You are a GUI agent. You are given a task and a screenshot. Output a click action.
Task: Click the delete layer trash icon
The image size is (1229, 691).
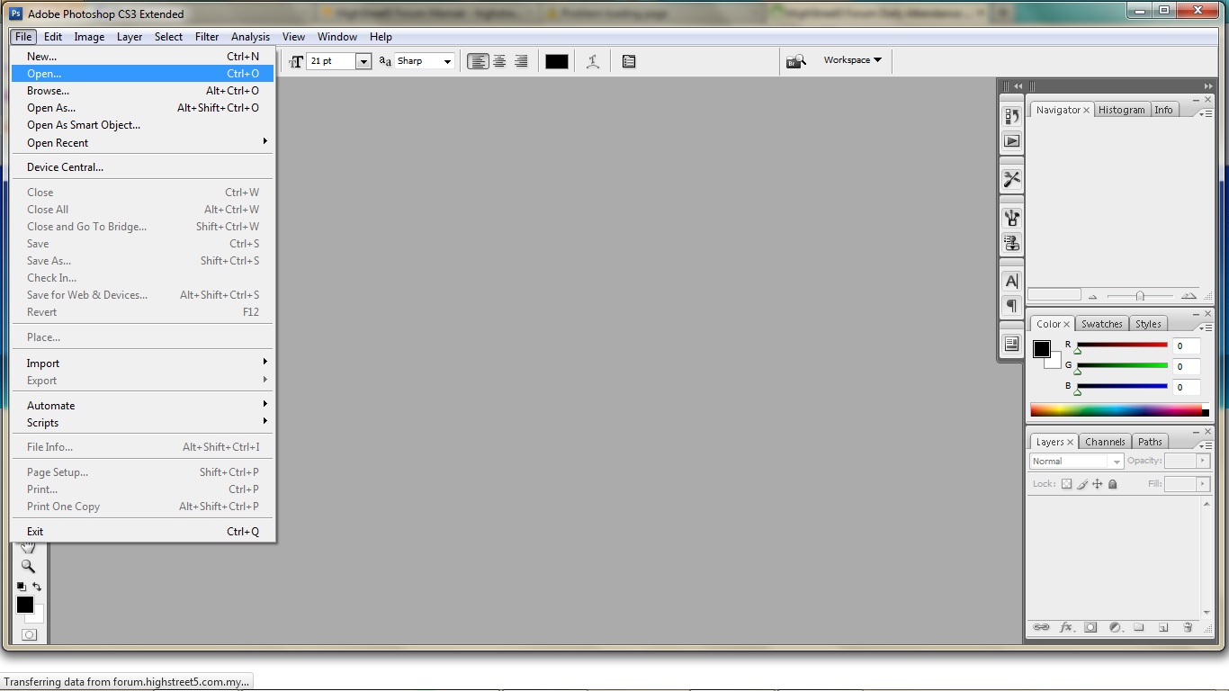click(1188, 627)
